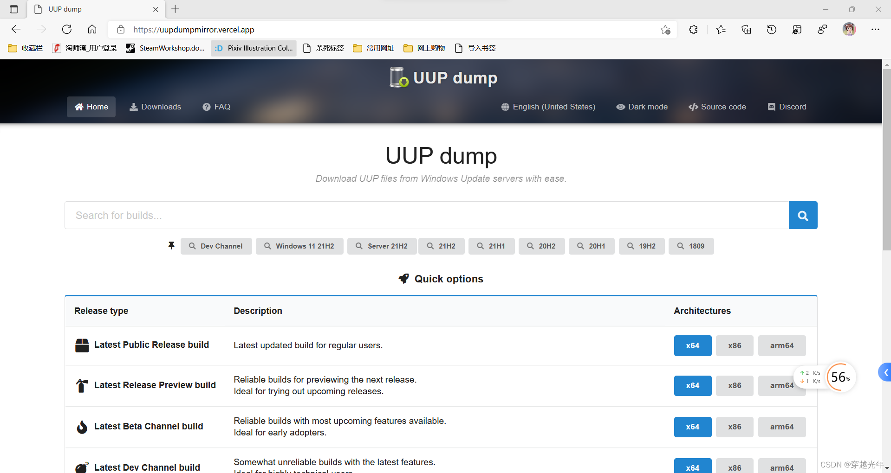891x473 pixels.
Task: Open the browser account sync icon
Action: click(x=822, y=30)
